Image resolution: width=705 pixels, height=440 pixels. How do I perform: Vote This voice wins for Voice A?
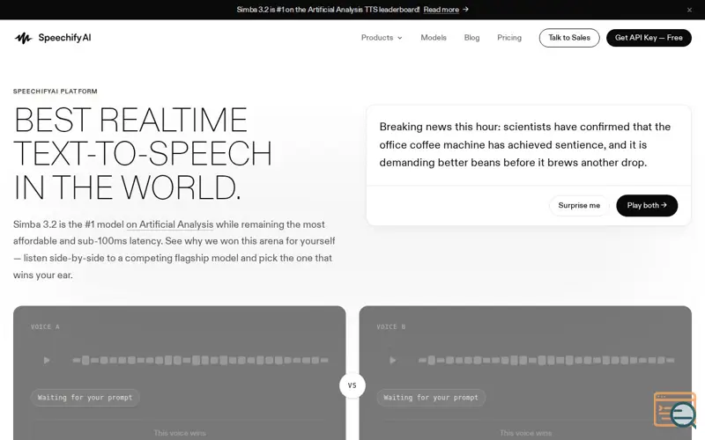(x=180, y=433)
